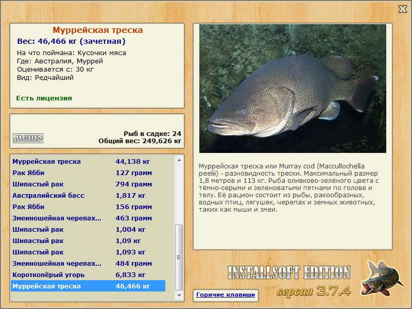Viewport: 412px width, 309px height.
Task: Click the scroll down arrow of fish list
Action: (179, 295)
